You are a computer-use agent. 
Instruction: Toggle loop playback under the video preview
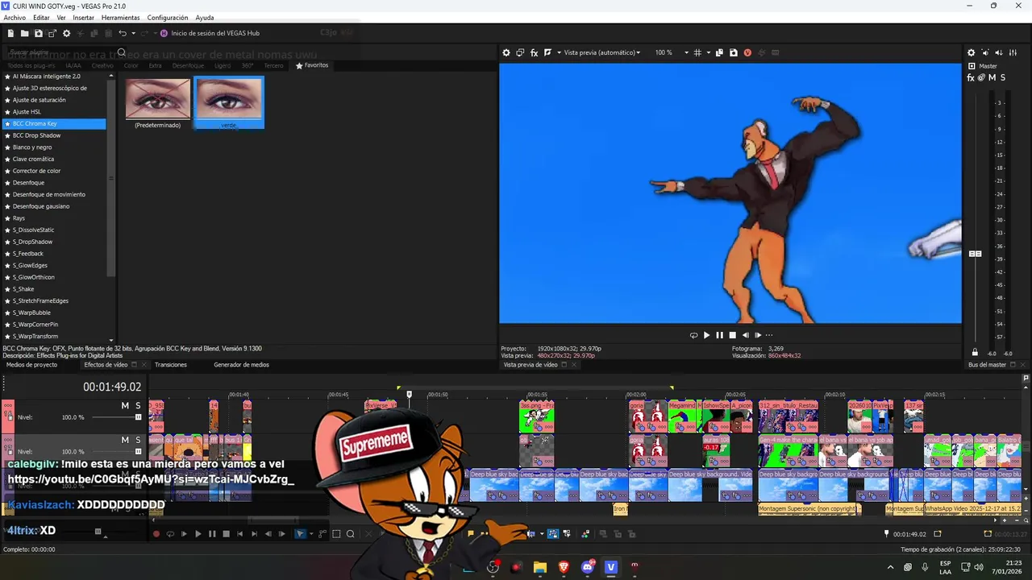(x=693, y=335)
